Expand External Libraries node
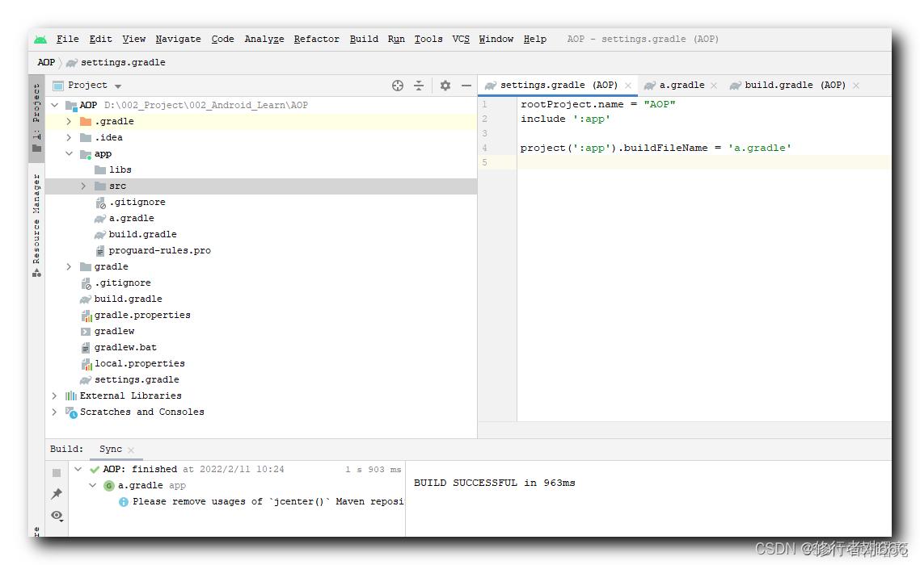 [x=54, y=395]
